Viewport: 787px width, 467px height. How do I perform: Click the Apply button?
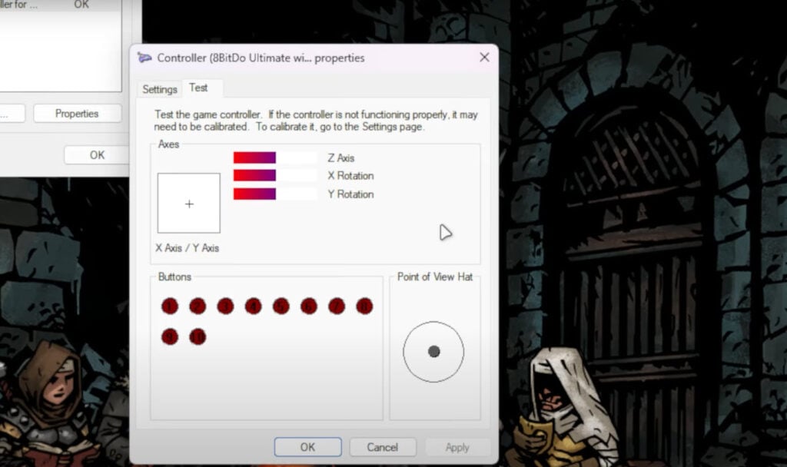click(457, 447)
